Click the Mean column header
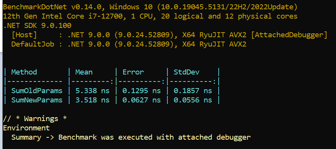Viewport: 336px width, 149px height. click(x=84, y=72)
